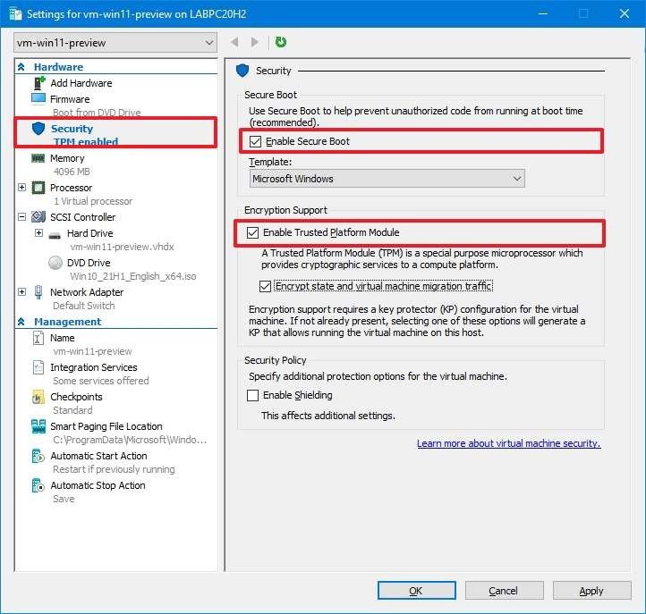Expand the Processor tree node
The height and width of the screenshot is (614, 646).
coord(21,188)
